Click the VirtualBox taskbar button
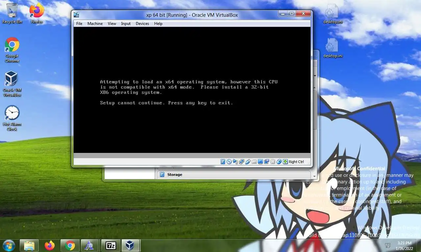The width and height of the screenshot is (421, 252). tap(131, 245)
